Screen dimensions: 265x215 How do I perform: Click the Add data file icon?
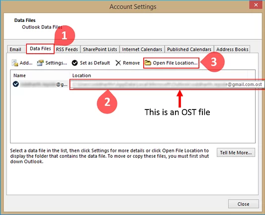(15, 63)
